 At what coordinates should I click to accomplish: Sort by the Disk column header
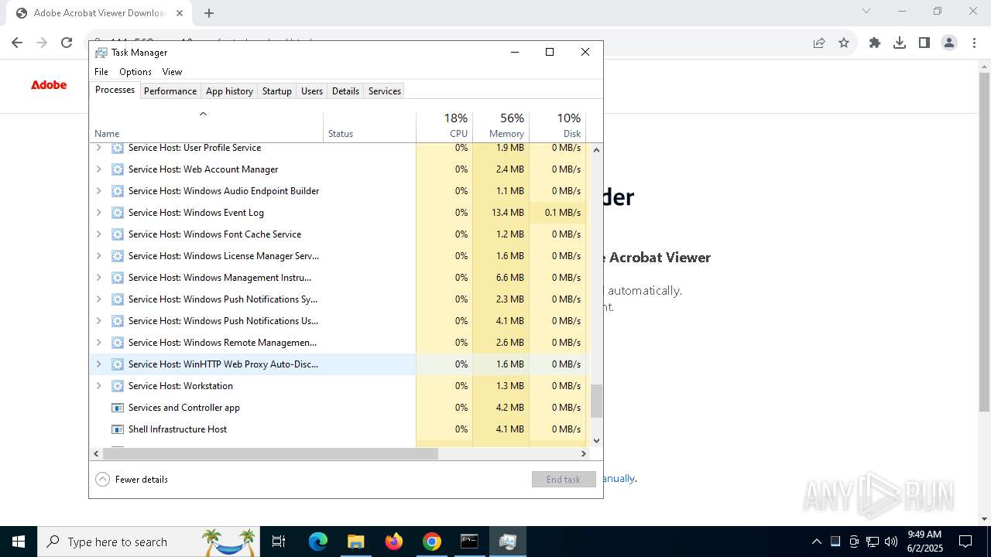tap(557, 126)
